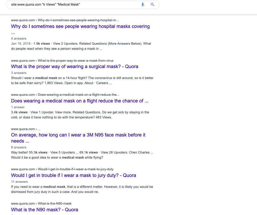Click the voice search microphone icon
The height and width of the screenshot is (215, 257).
[x=142, y=5]
